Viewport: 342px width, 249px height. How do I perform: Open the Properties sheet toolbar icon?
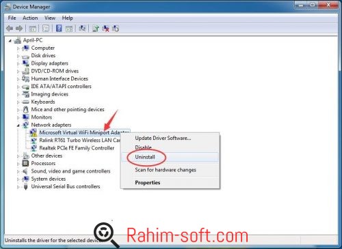46,29
